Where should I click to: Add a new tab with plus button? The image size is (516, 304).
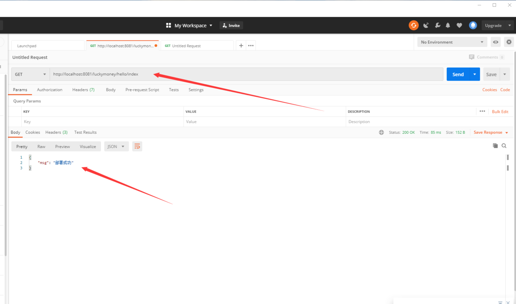tap(241, 46)
